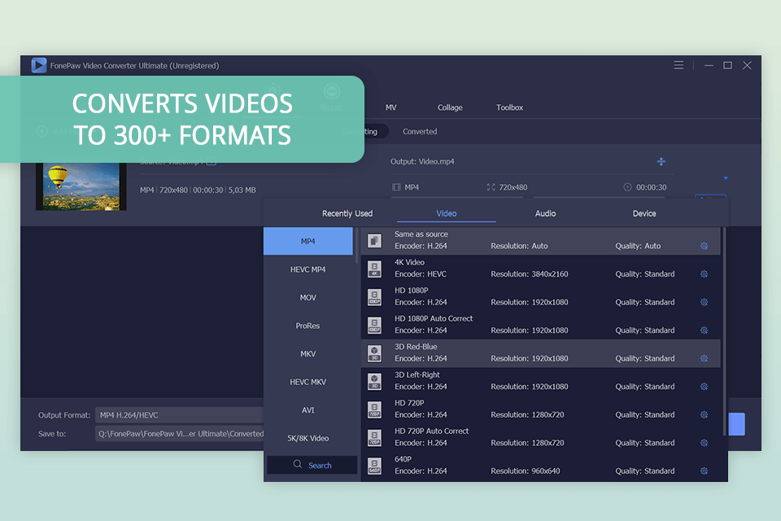Expand the small blue dropdown arrow at right

tap(726, 178)
